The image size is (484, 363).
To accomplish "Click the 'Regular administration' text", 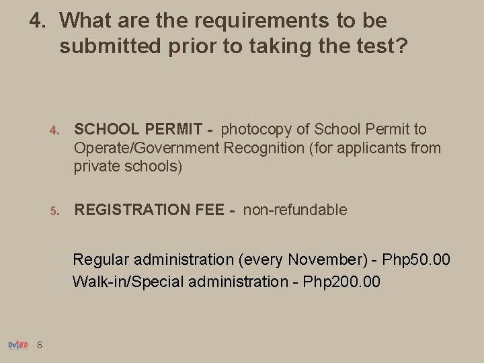I will 152,259.
